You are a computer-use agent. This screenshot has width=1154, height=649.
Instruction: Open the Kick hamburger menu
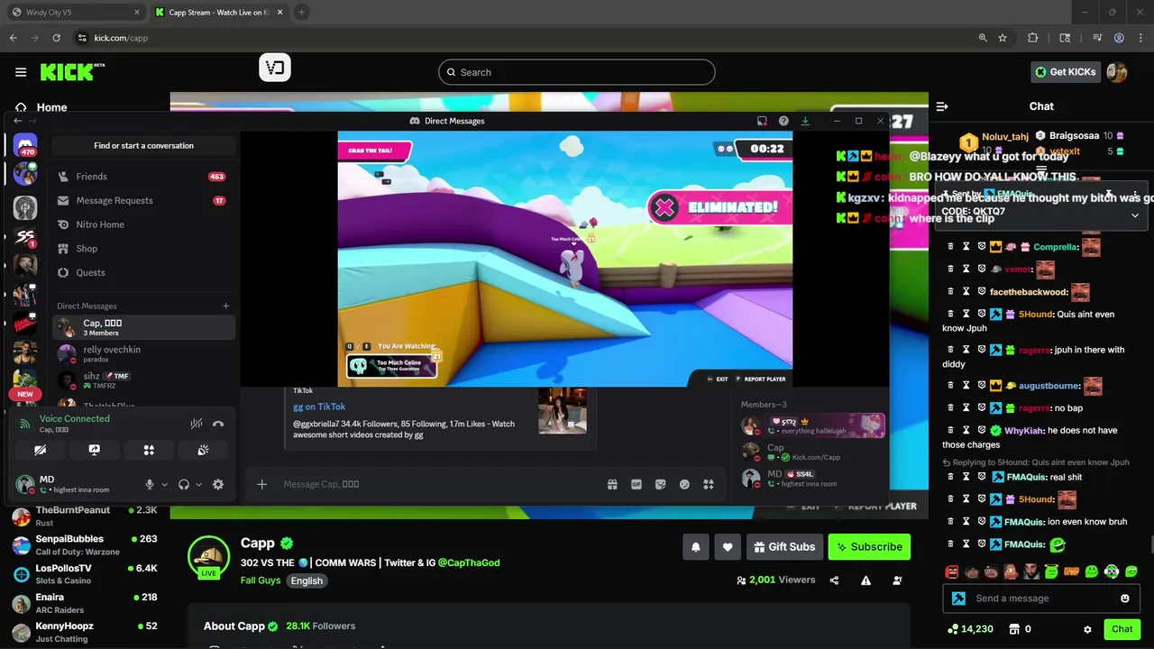pyautogui.click(x=21, y=72)
